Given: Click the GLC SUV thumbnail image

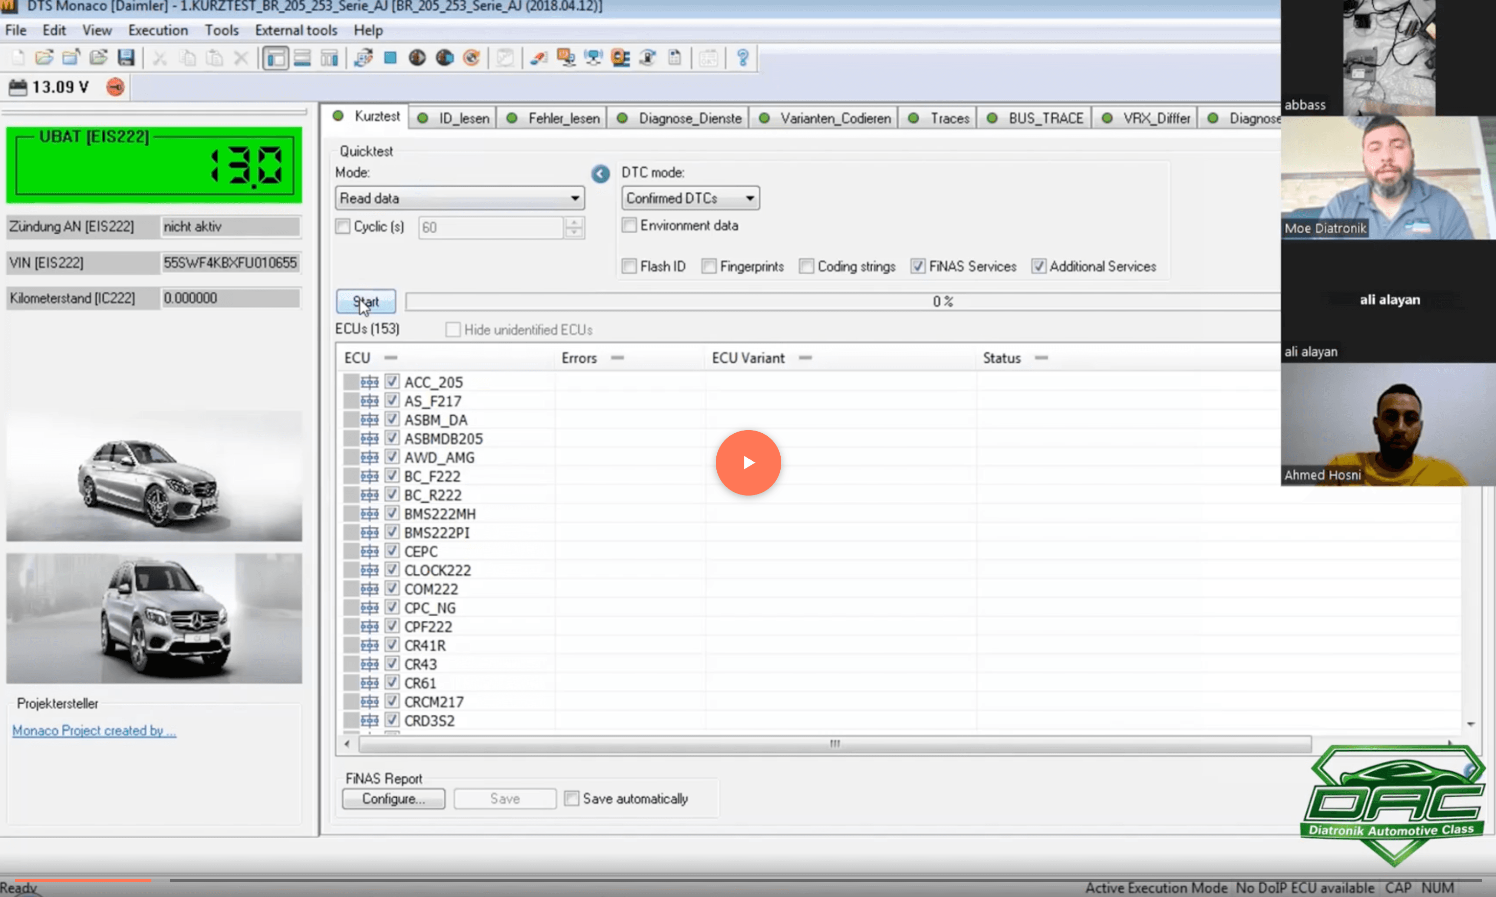Looking at the screenshot, I should 154,618.
